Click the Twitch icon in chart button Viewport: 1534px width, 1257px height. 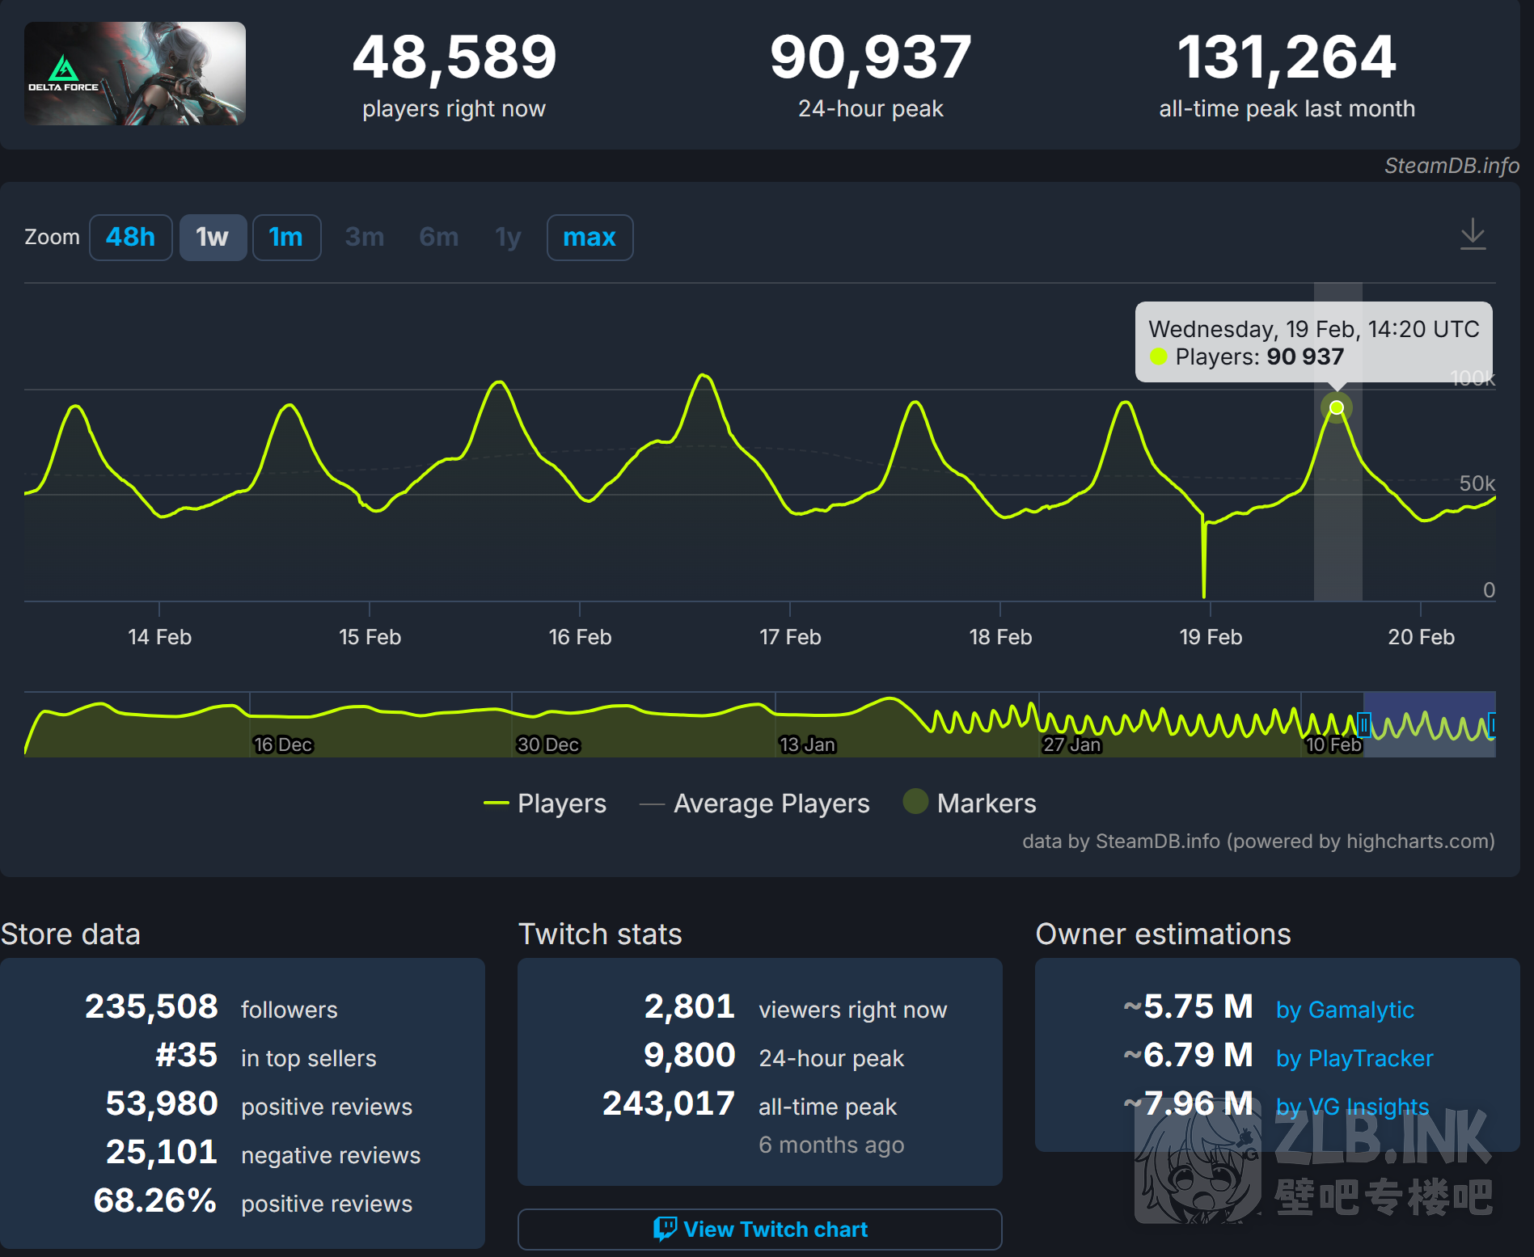[x=664, y=1229]
